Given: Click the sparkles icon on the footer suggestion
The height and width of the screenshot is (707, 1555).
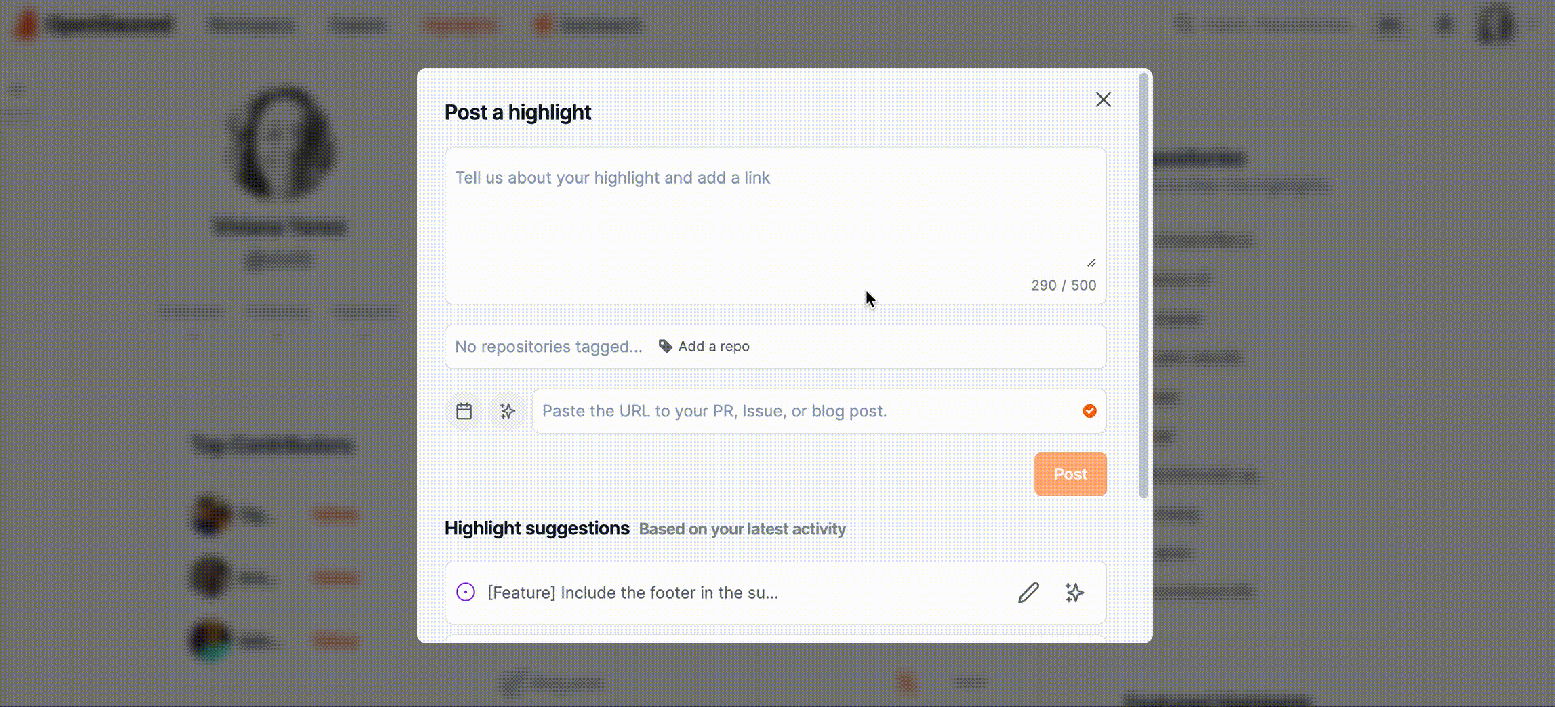Looking at the screenshot, I should 1074,593.
